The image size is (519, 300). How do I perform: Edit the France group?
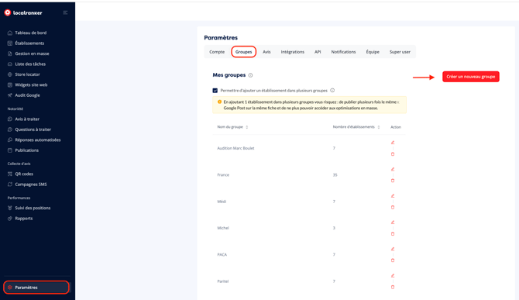[x=393, y=169]
